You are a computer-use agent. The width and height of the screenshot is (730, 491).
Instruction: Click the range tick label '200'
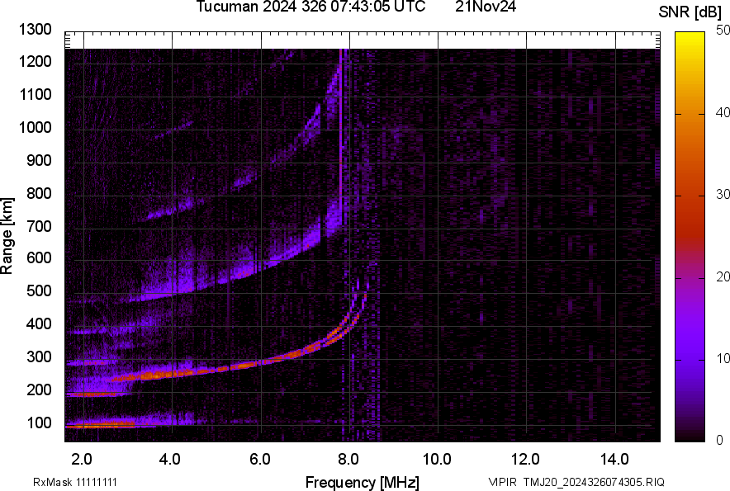click(x=39, y=389)
